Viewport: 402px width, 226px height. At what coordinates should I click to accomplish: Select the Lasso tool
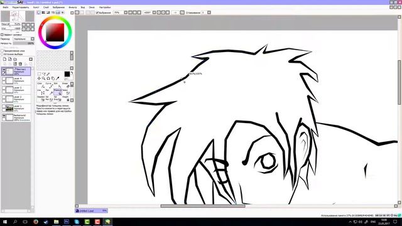click(x=43, y=74)
